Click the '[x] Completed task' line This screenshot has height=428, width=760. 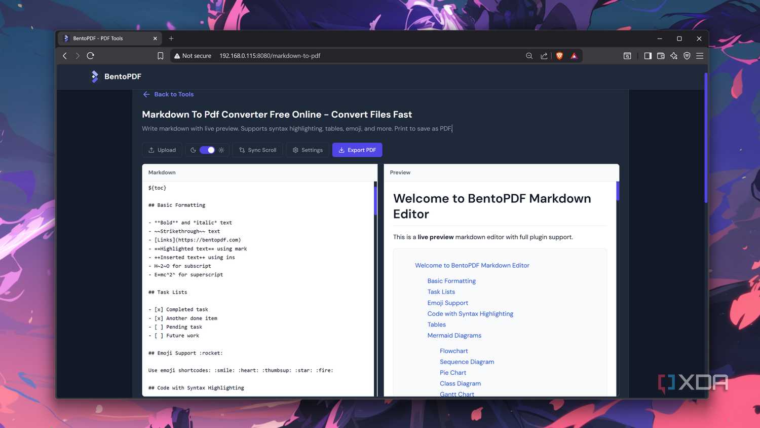178,309
